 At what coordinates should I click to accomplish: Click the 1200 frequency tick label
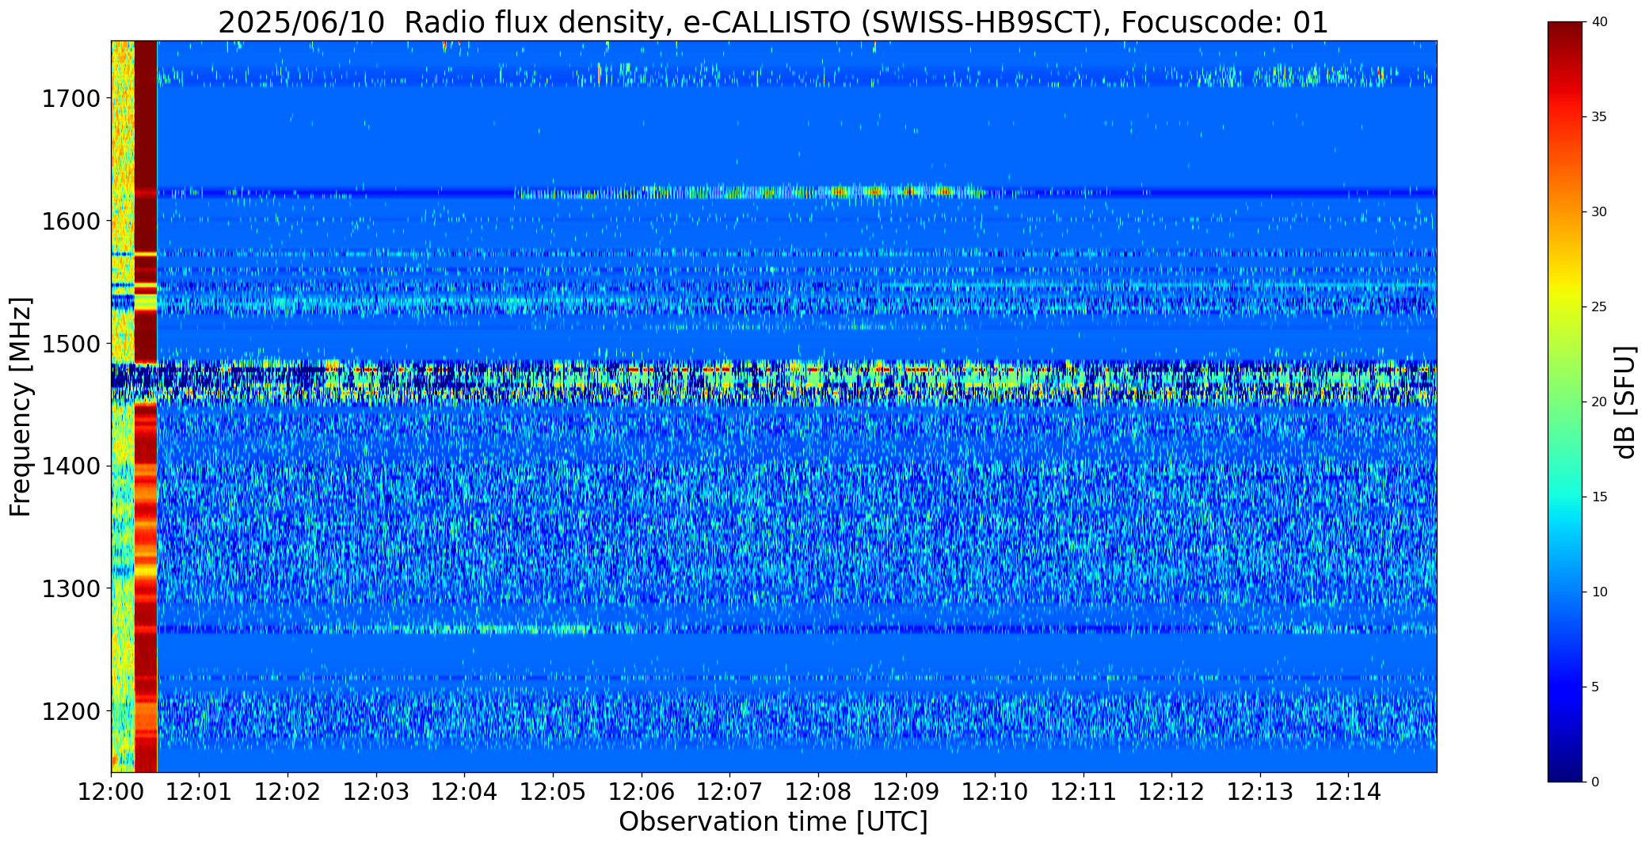tap(70, 712)
